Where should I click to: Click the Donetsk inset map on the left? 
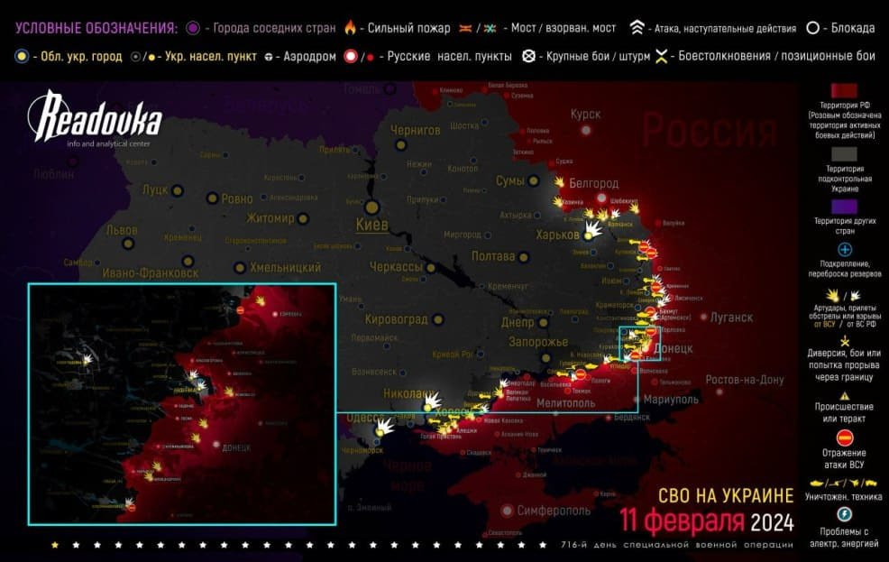click(x=182, y=404)
